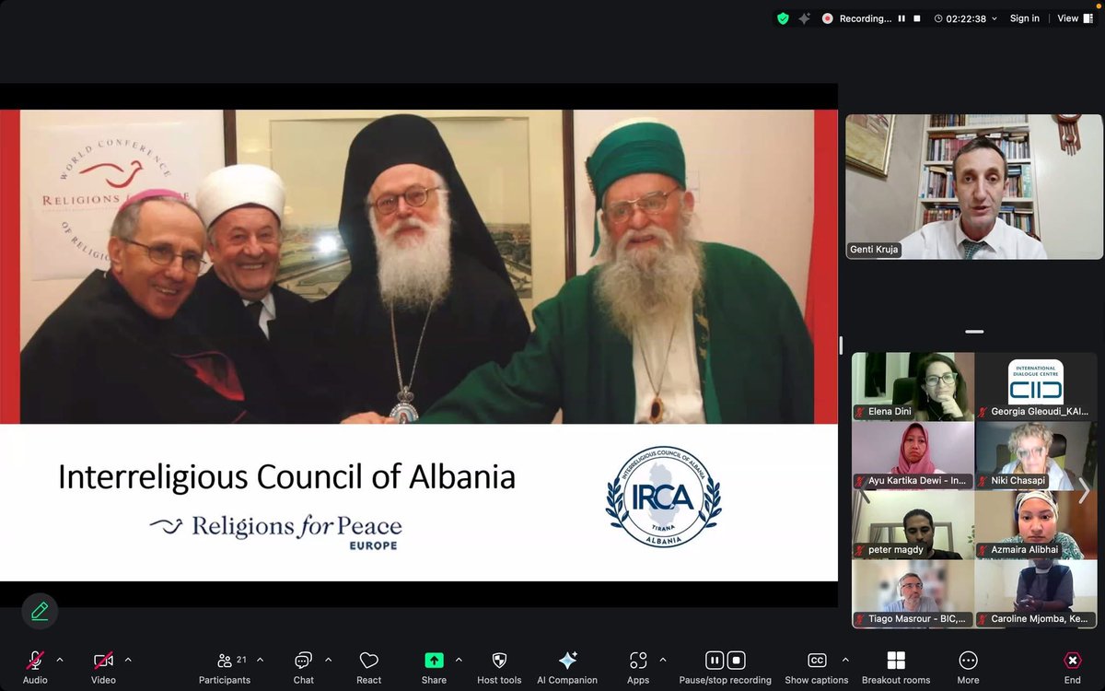Click the green Share screen button
The width and height of the screenshot is (1105, 691).
click(x=434, y=667)
